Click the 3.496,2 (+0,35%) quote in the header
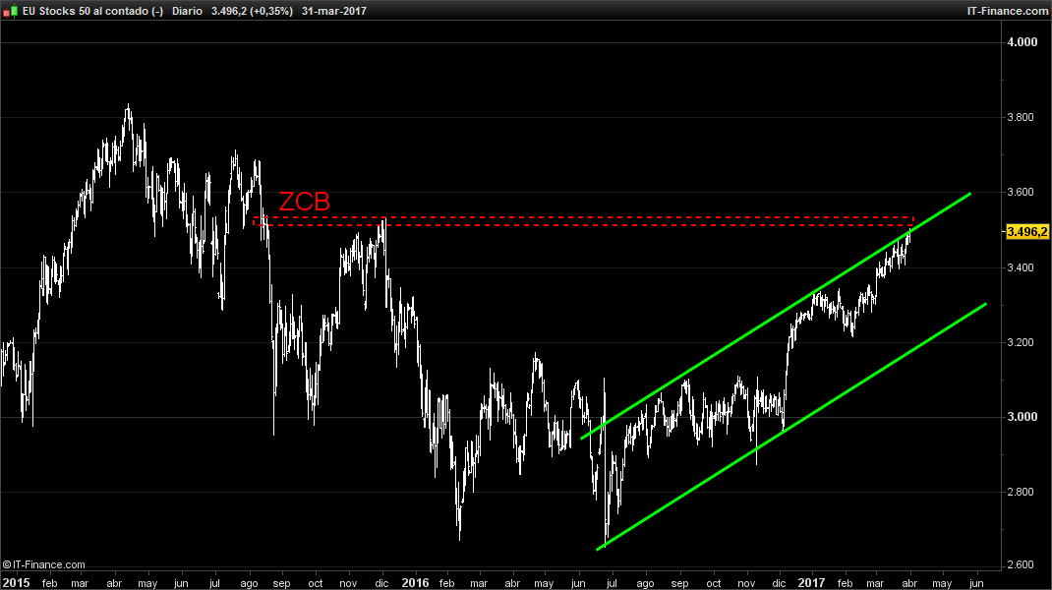Screen dimensions: 1052x590 (252, 12)
